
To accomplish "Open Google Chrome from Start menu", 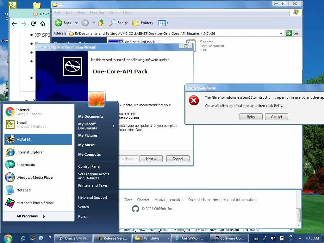I will (x=38, y=112).
